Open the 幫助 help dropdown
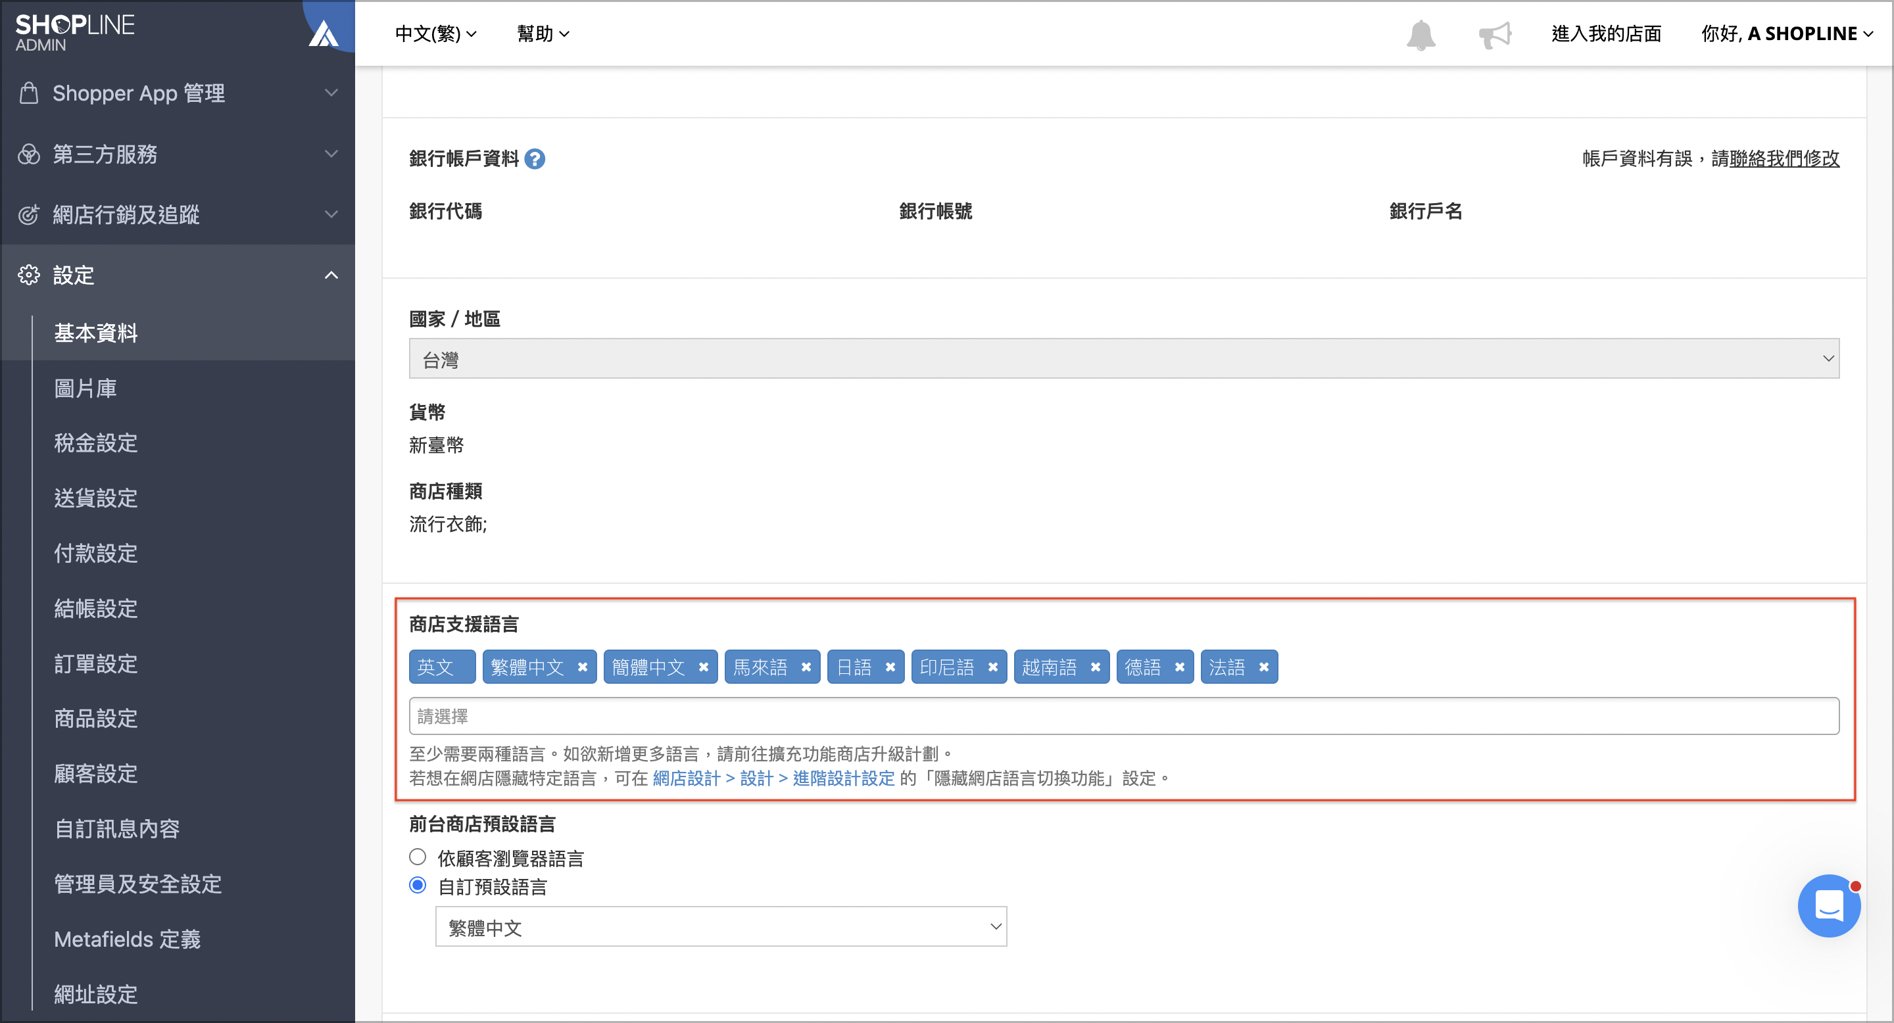 click(543, 34)
